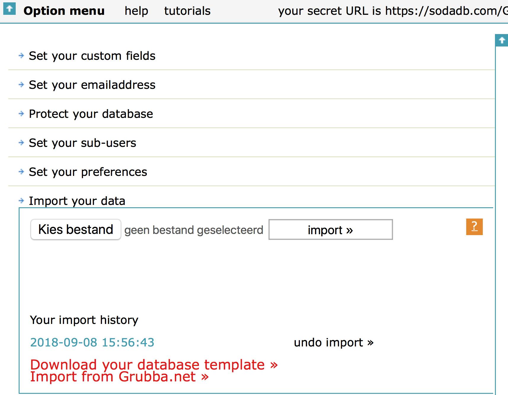Click arrow icon beside Set your emailaddress
The image size is (508, 395).
point(21,85)
